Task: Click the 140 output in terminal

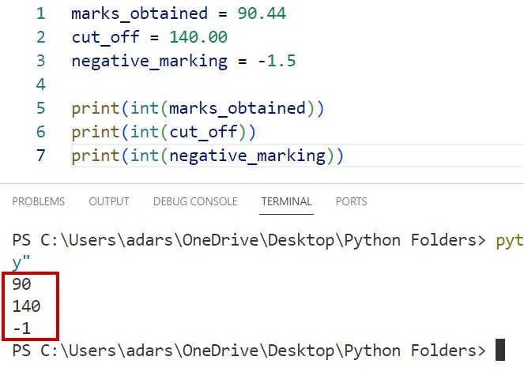Action: 26,306
